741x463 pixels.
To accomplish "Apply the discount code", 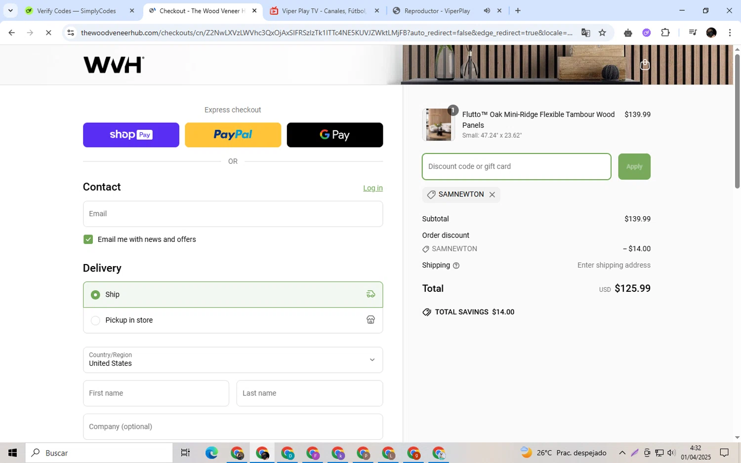I will click(x=634, y=166).
